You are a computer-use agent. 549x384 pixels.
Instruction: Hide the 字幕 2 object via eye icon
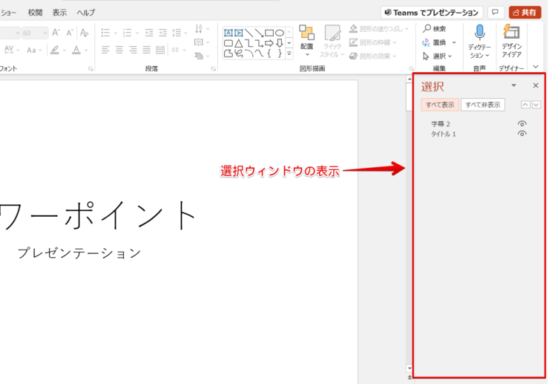tap(522, 124)
